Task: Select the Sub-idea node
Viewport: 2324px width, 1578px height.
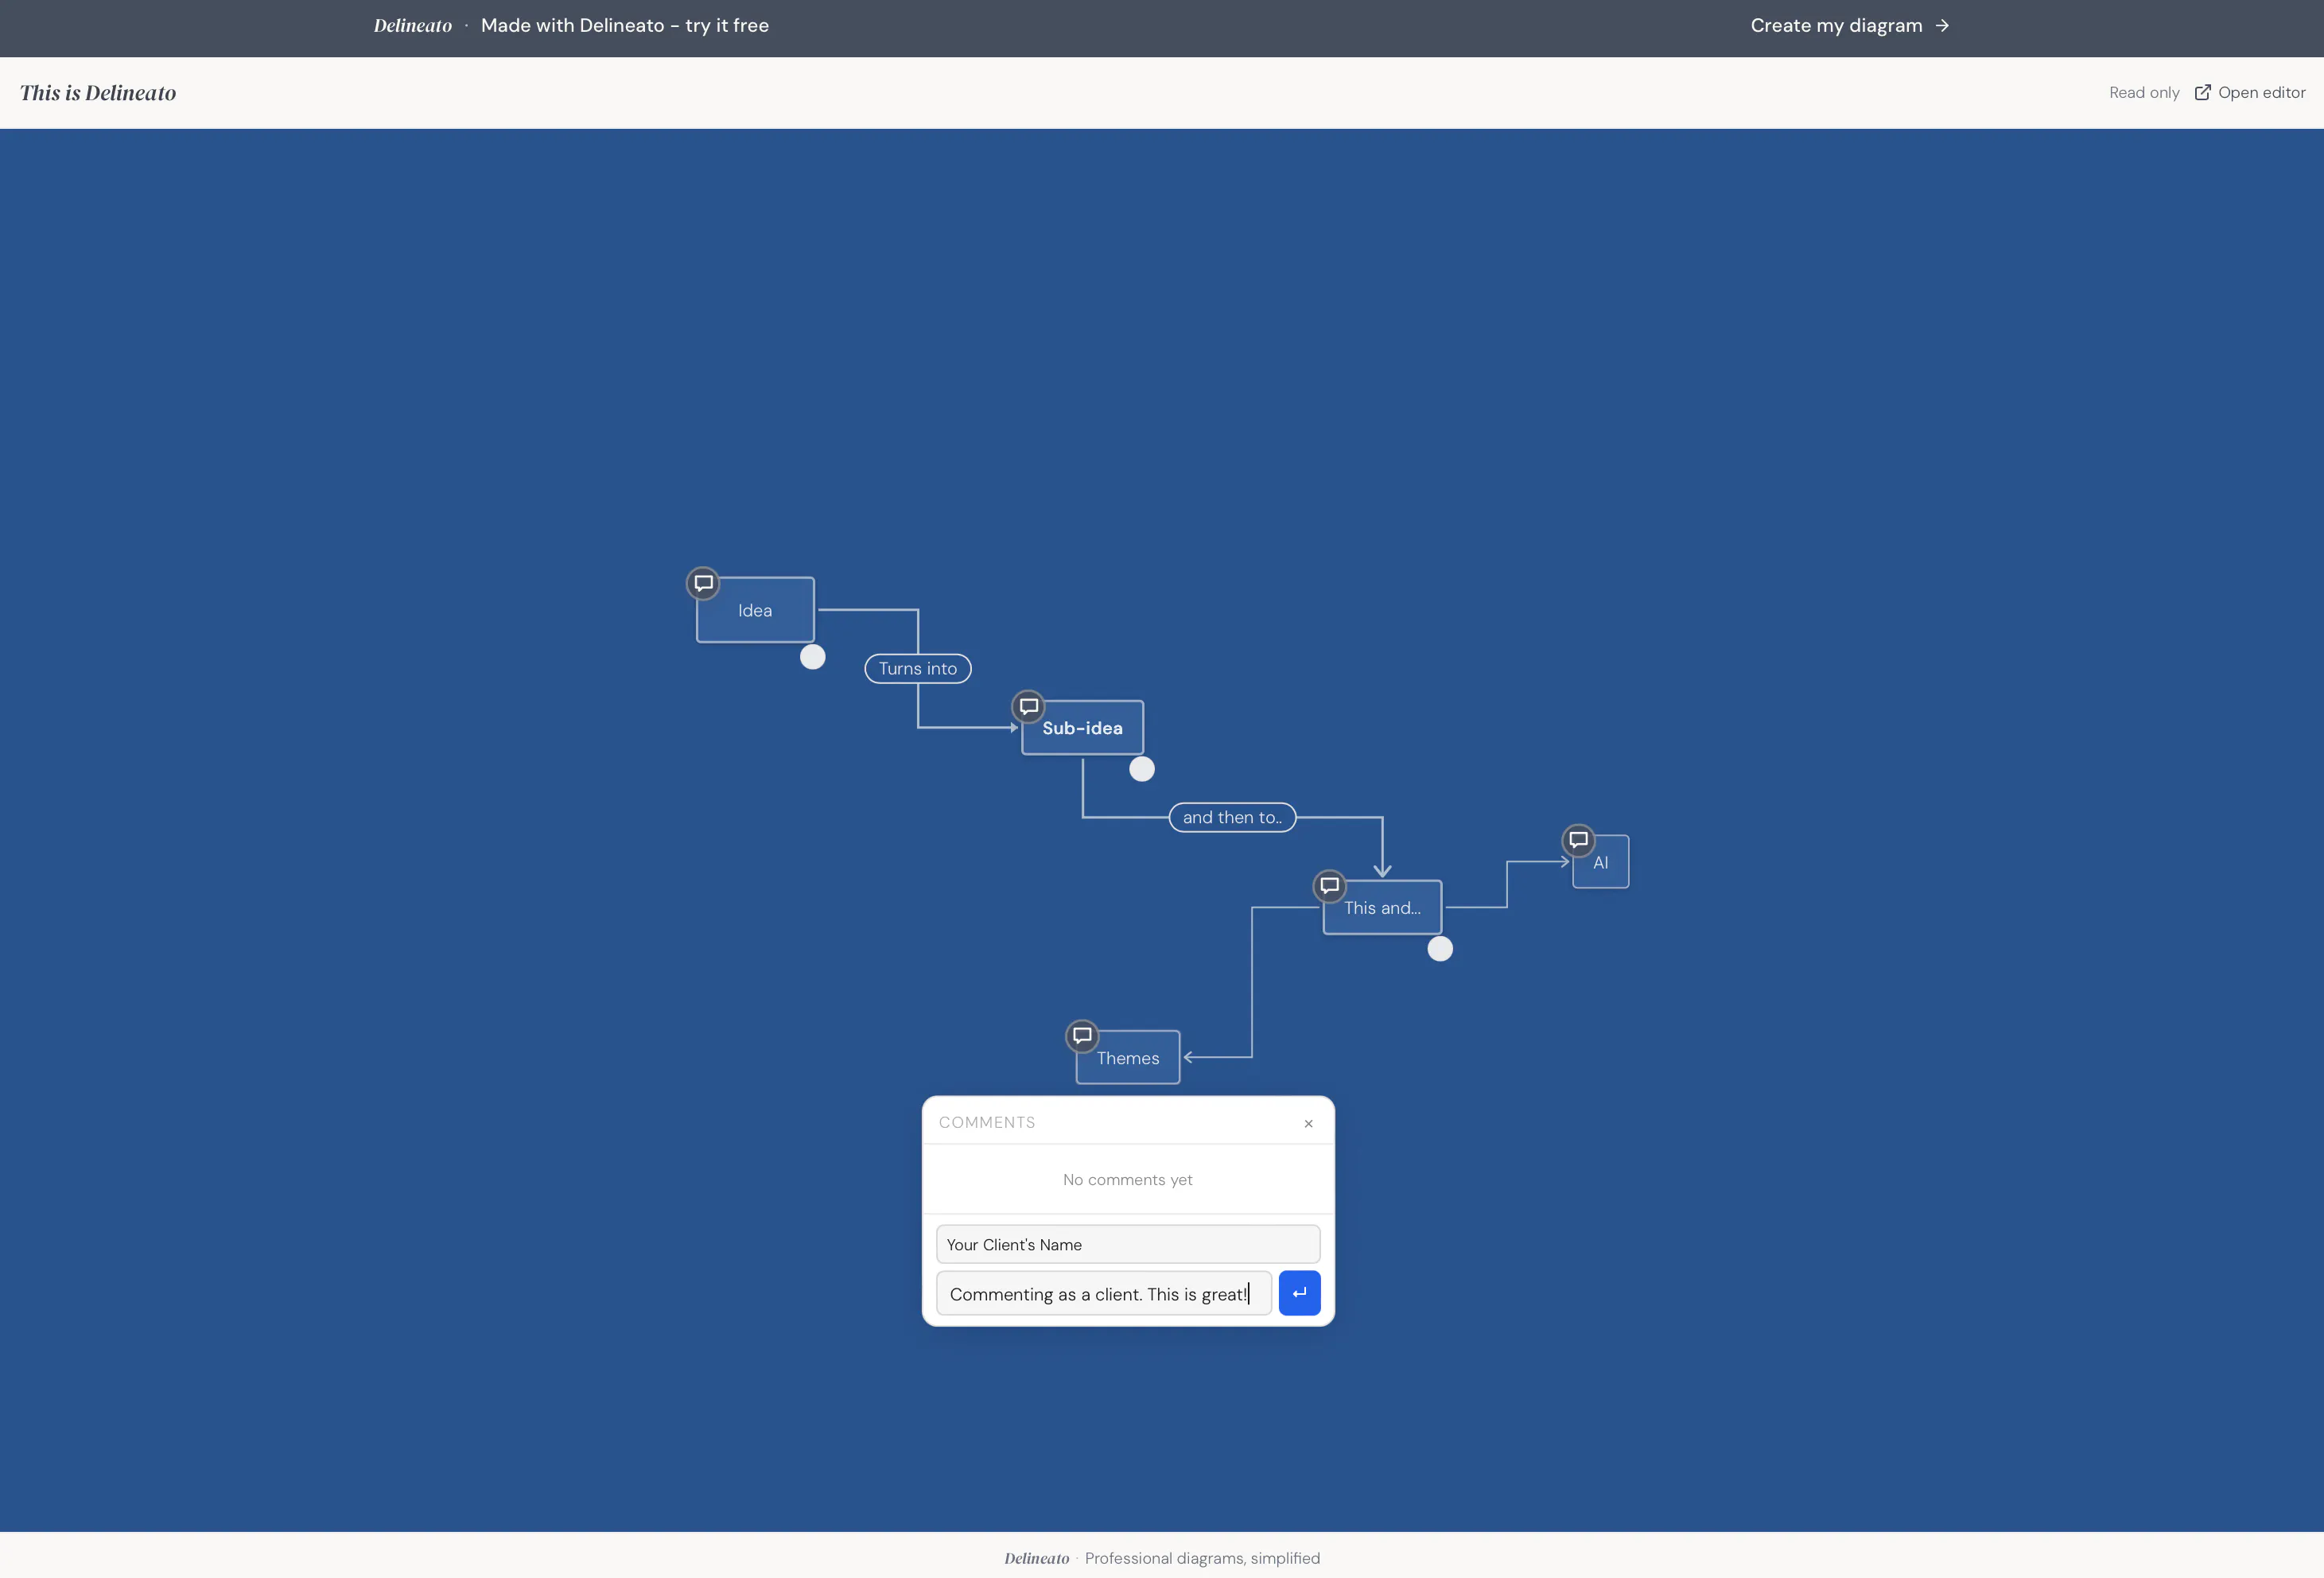Action: [x=1082, y=728]
